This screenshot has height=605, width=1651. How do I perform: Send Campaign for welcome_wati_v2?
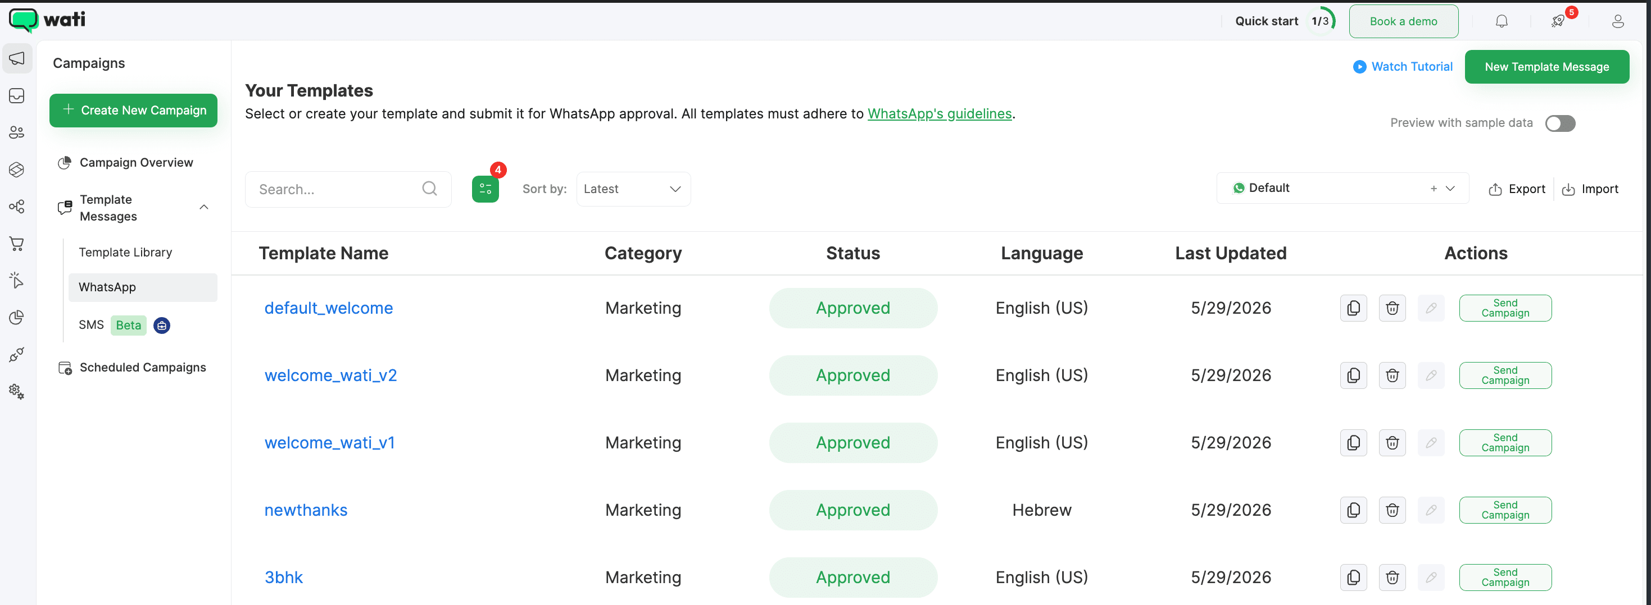click(1505, 375)
